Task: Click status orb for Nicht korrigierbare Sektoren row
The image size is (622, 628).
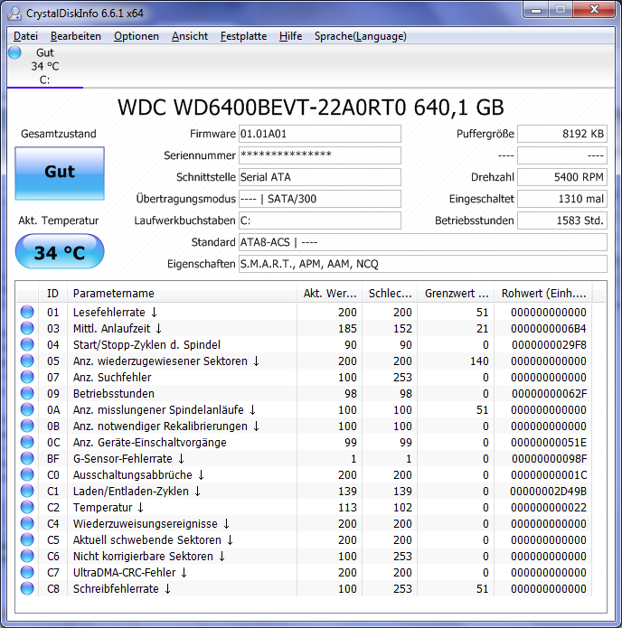Action: pyautogui.click(x=27, y=557)
